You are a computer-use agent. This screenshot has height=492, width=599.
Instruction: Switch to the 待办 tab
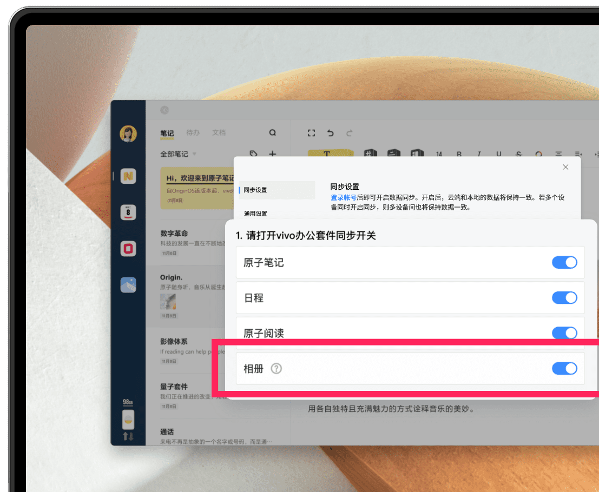pos(193,132)
